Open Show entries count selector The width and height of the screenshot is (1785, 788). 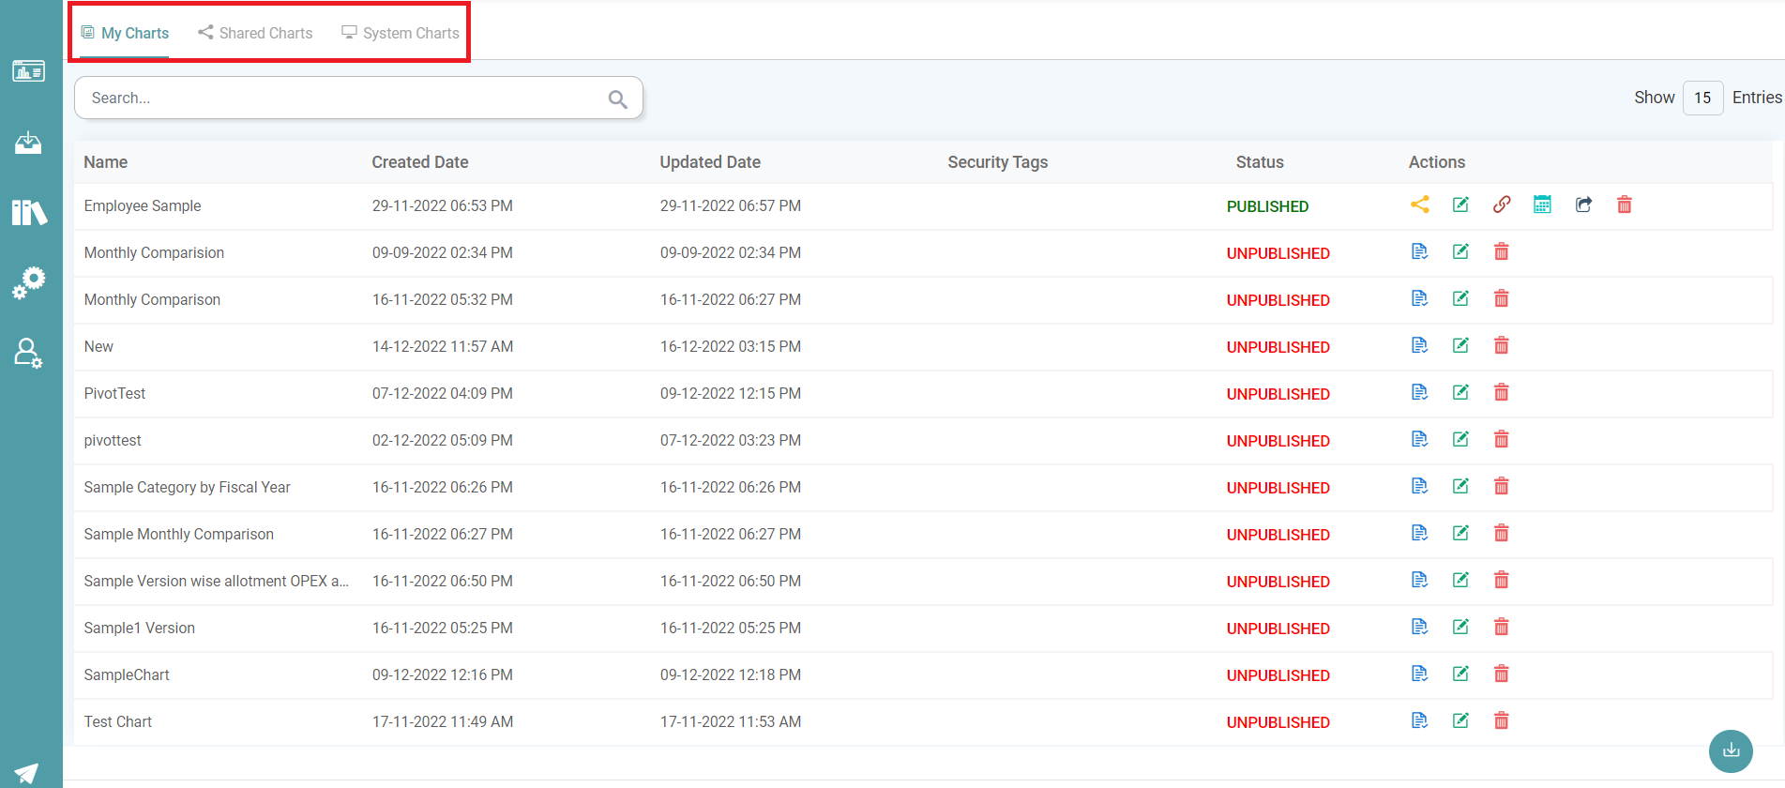[1702, 98]
